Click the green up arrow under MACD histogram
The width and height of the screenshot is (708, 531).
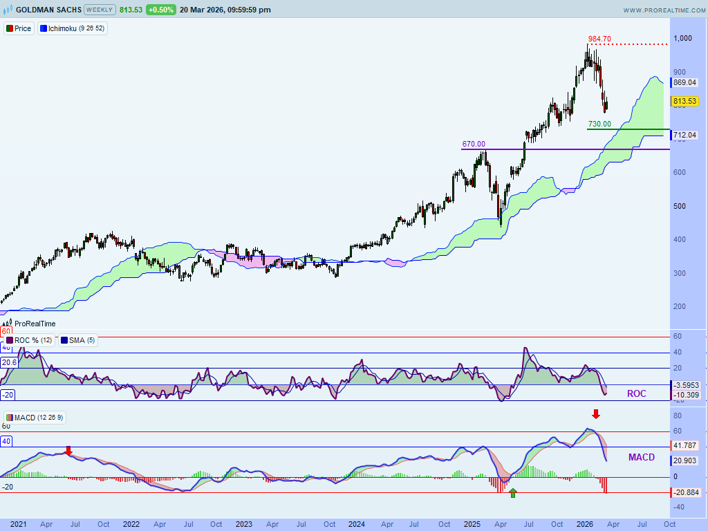[512, 493]
